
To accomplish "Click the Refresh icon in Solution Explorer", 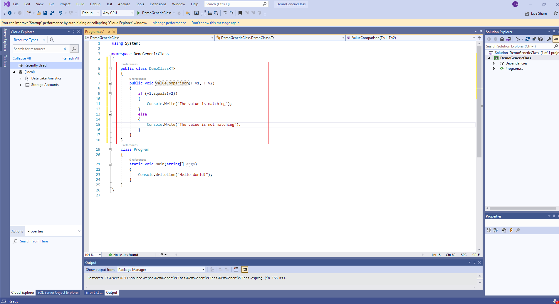I will 528,39.
